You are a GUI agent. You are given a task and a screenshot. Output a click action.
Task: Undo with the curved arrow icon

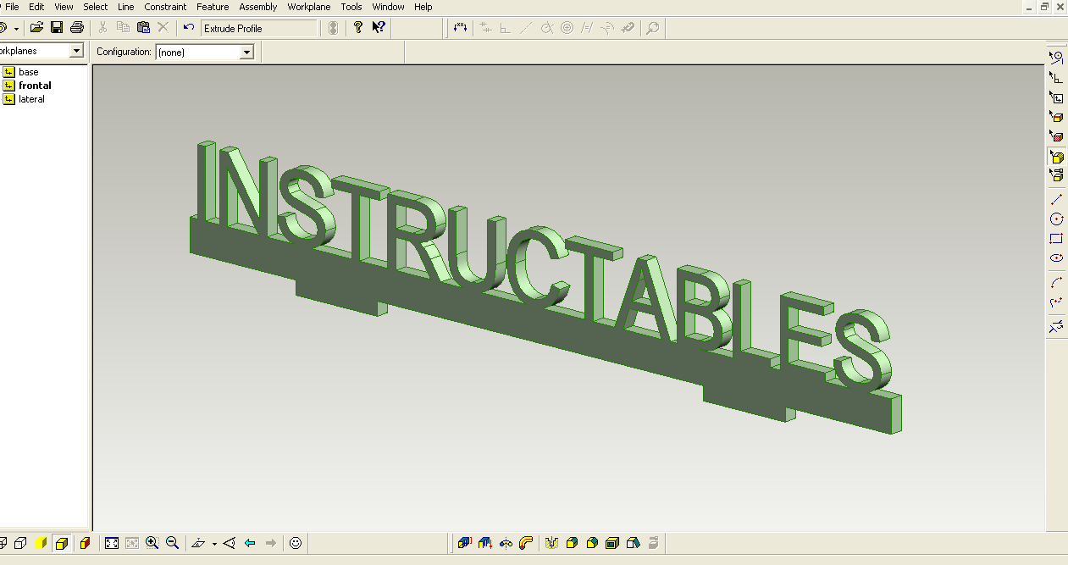pos(189,28)
